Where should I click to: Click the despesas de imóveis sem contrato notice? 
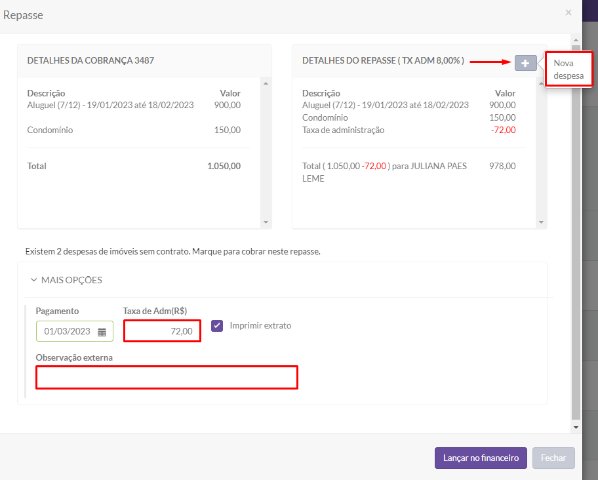172,252
